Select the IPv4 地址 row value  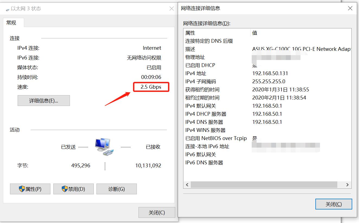click(x=267, y=73)
